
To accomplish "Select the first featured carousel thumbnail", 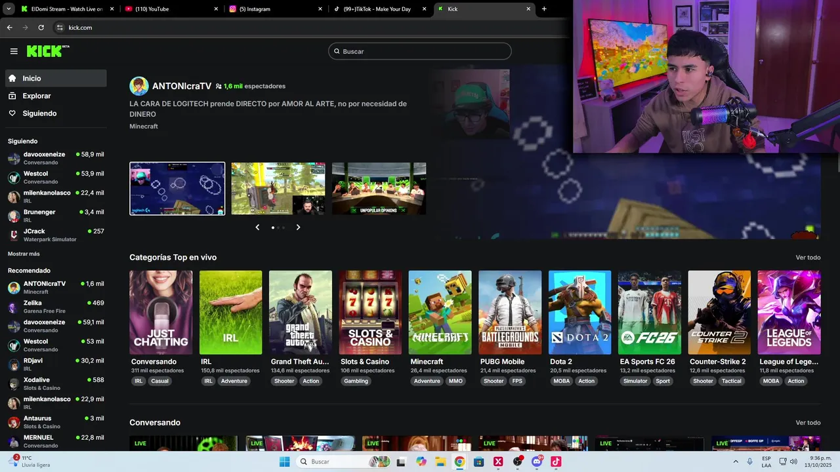I will (177, 189).
